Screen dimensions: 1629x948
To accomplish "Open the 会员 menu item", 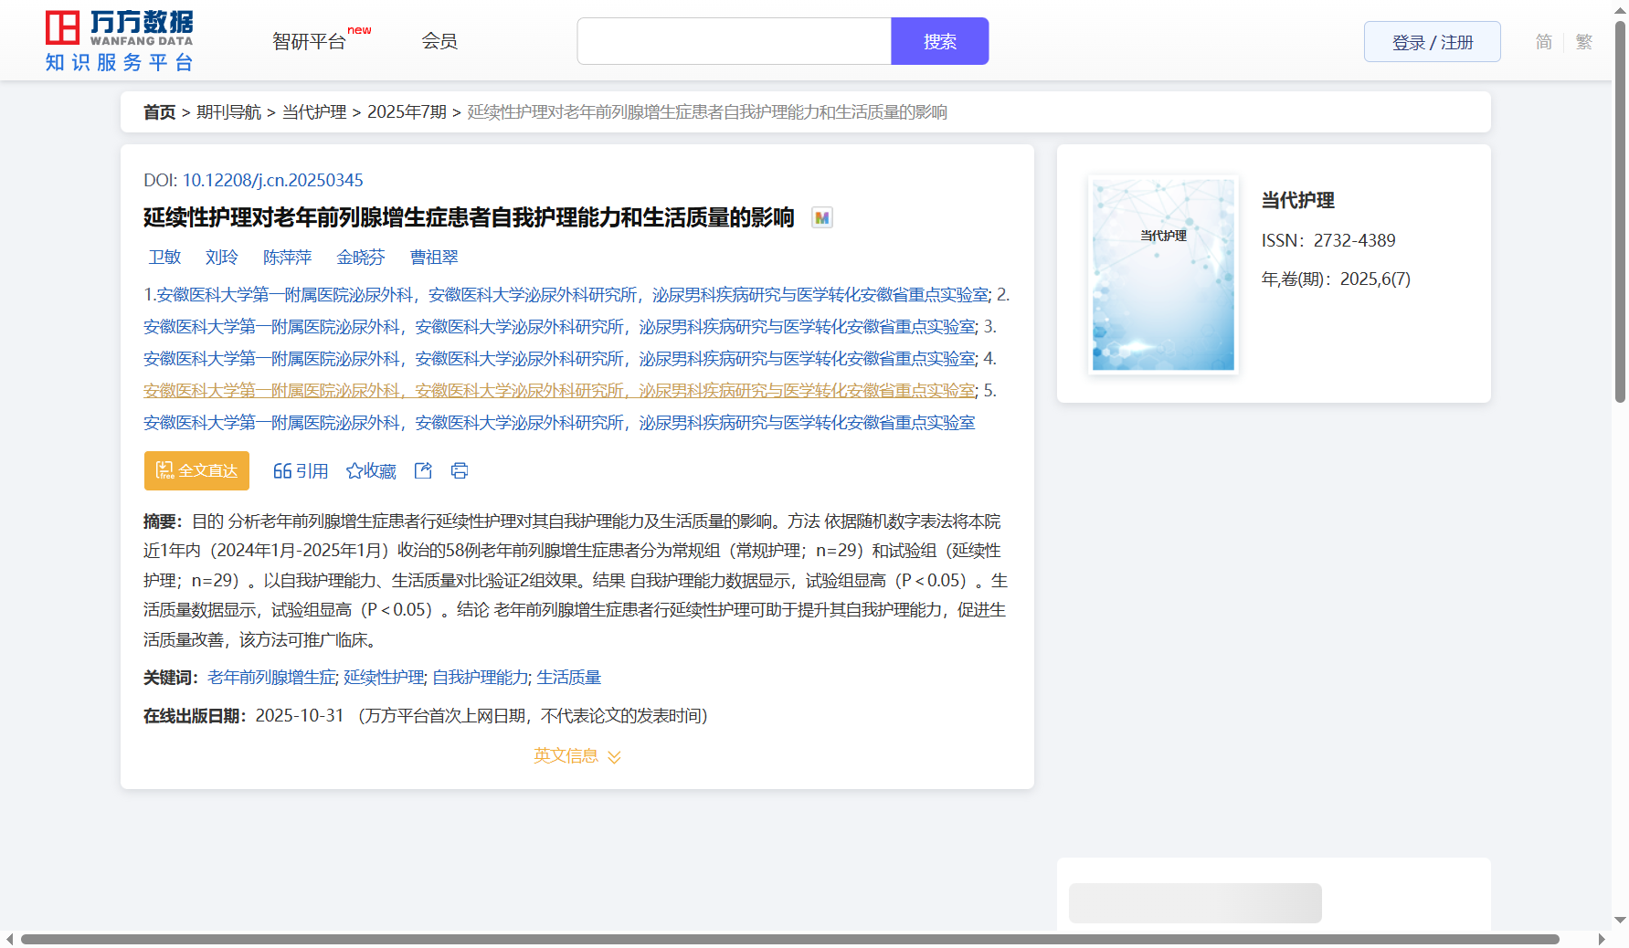I will pyautogui.click(x=439, y=41).
